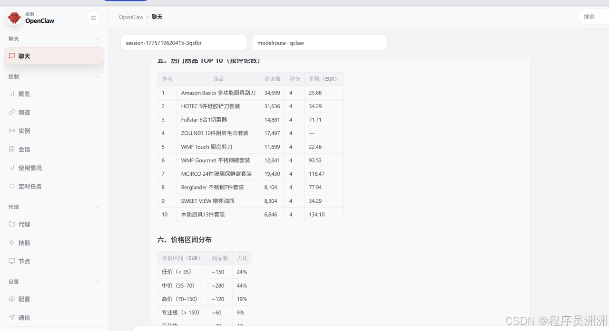Image resolution: width=609 pixels, height=331 pixels.
Task: Open 配置 in the sidebar
Action: pyautogui.click(x=54, y=299)
